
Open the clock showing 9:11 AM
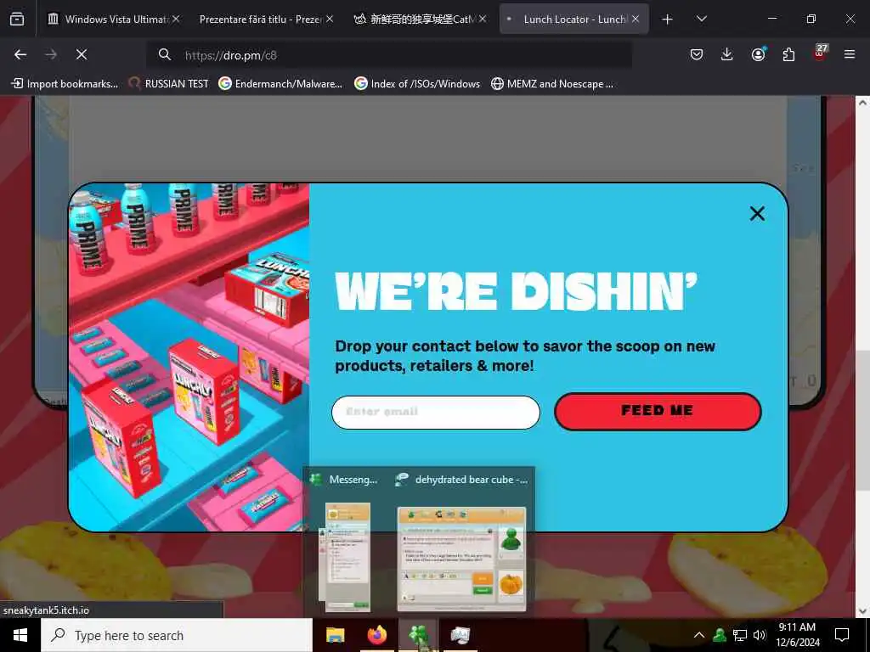[797, 635]
